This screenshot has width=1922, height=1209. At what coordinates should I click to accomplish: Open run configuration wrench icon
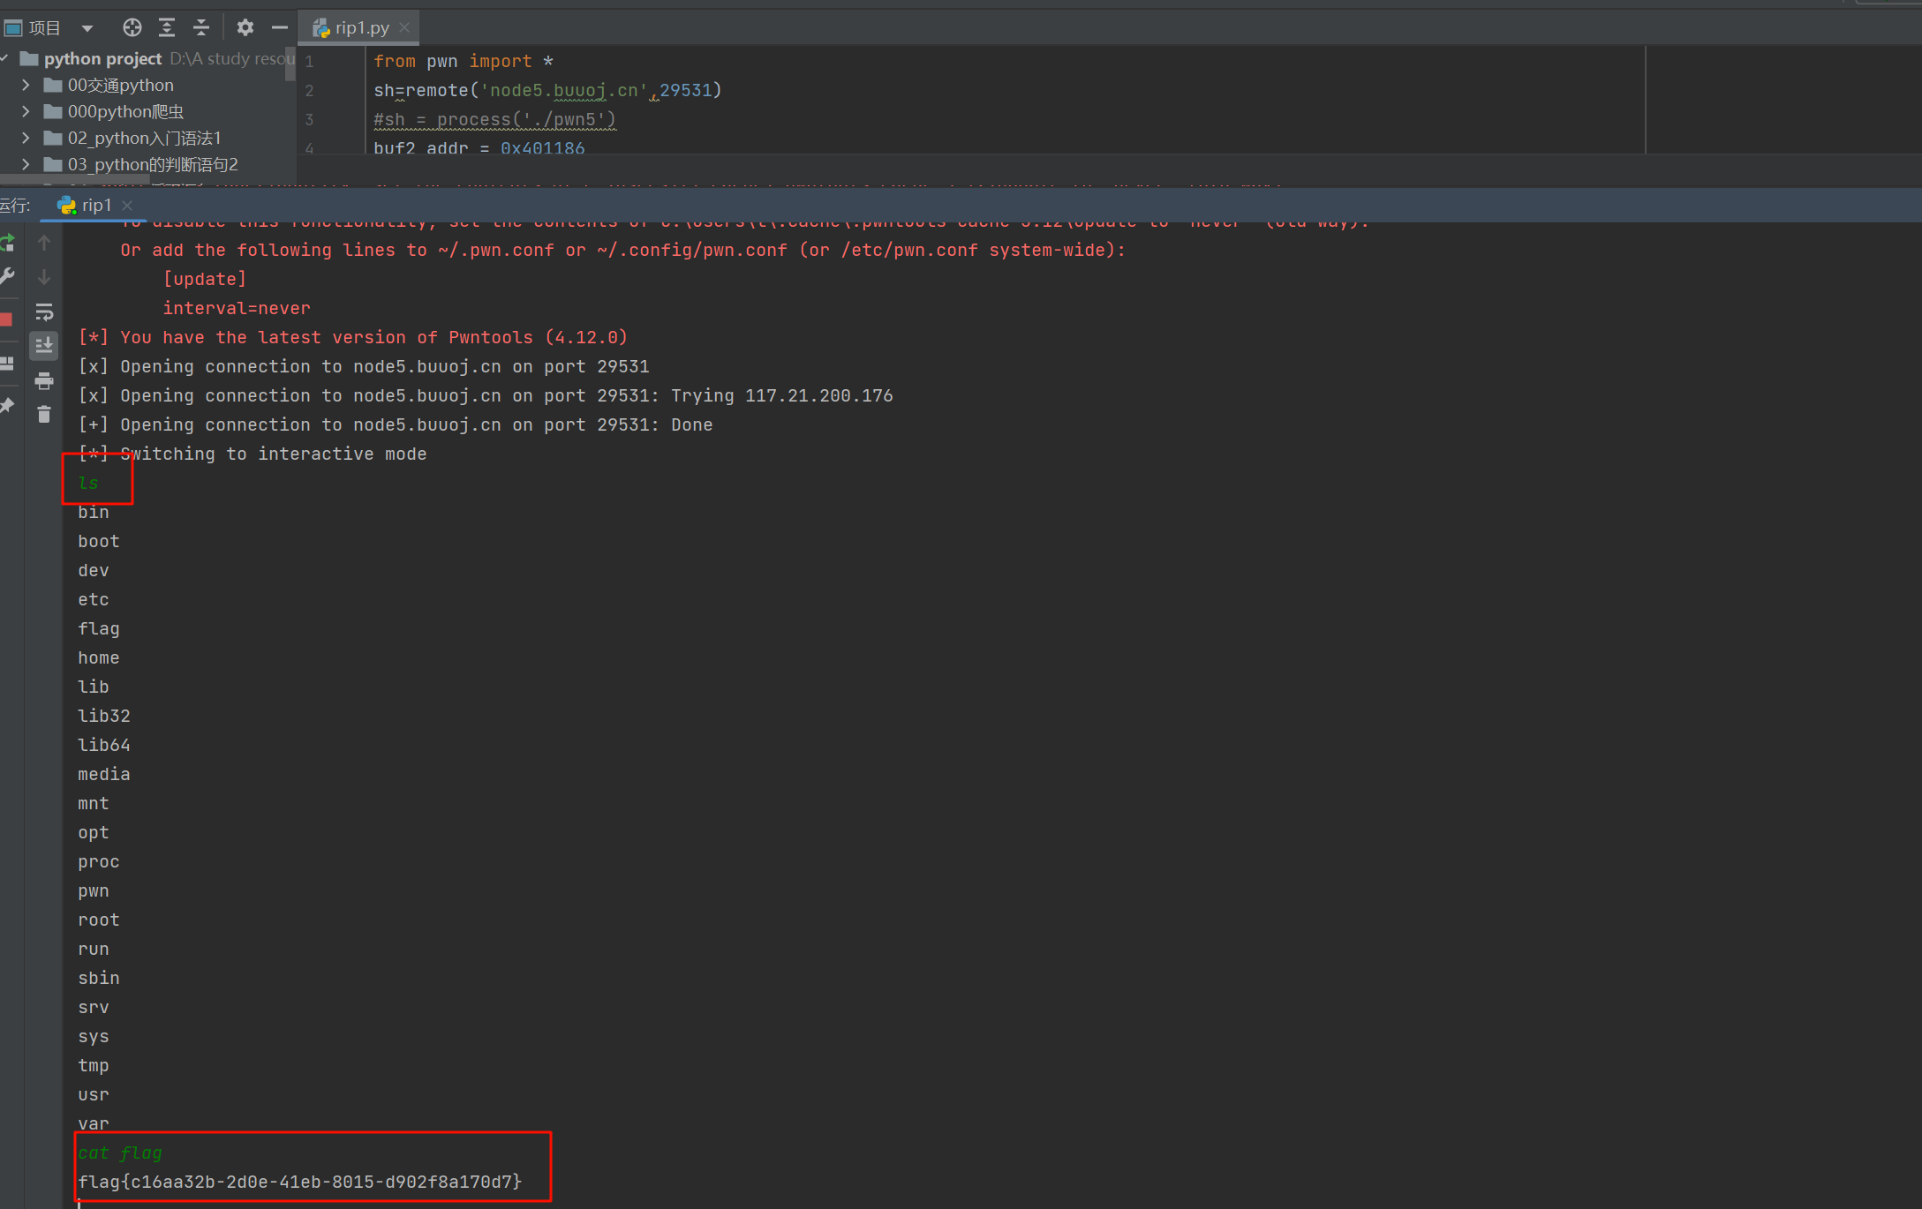[7, 276]
